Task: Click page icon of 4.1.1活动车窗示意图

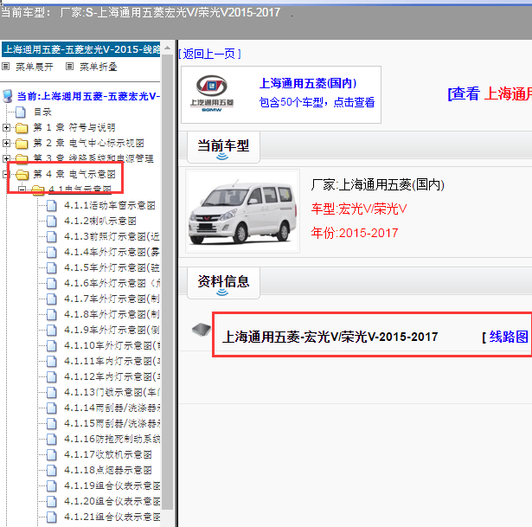Action: click(x=52, y=205)
